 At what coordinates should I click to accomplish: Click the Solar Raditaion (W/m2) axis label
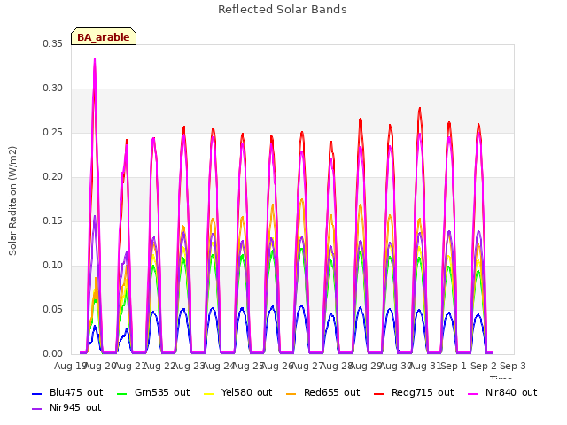pyautogui.click(x=12, y=201)
